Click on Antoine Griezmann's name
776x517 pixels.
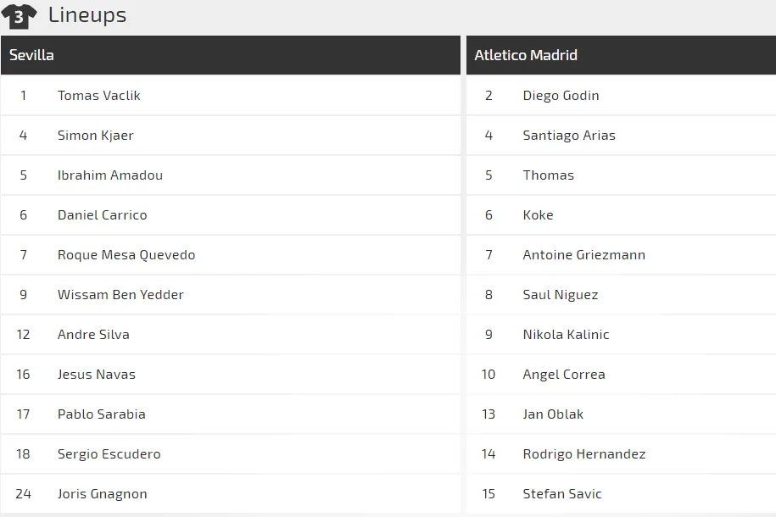pyautogui.click(x=583, y=255)
